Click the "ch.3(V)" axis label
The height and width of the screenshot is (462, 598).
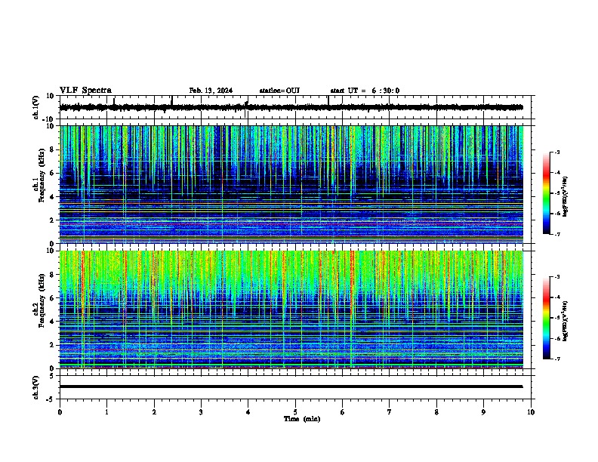[36, 387]
